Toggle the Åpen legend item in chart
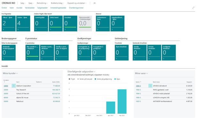Viewport: 198px width, 118px height. [117, 79]
